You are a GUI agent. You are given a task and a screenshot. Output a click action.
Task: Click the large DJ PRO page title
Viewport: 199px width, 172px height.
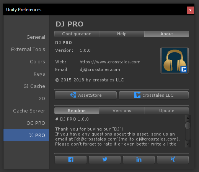click(x=70, y=24)
